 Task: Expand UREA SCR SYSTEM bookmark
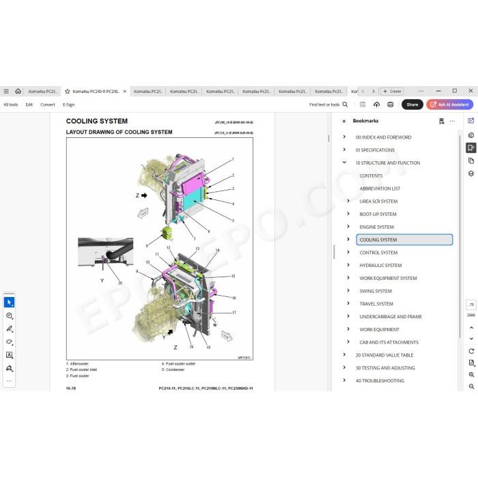[348, 201]
